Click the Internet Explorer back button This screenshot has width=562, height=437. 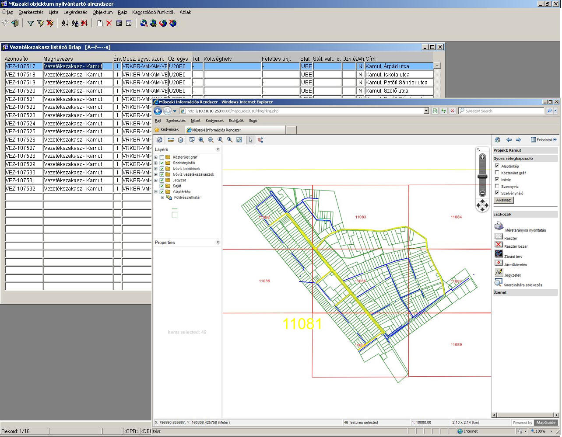(x=158, y=111)
